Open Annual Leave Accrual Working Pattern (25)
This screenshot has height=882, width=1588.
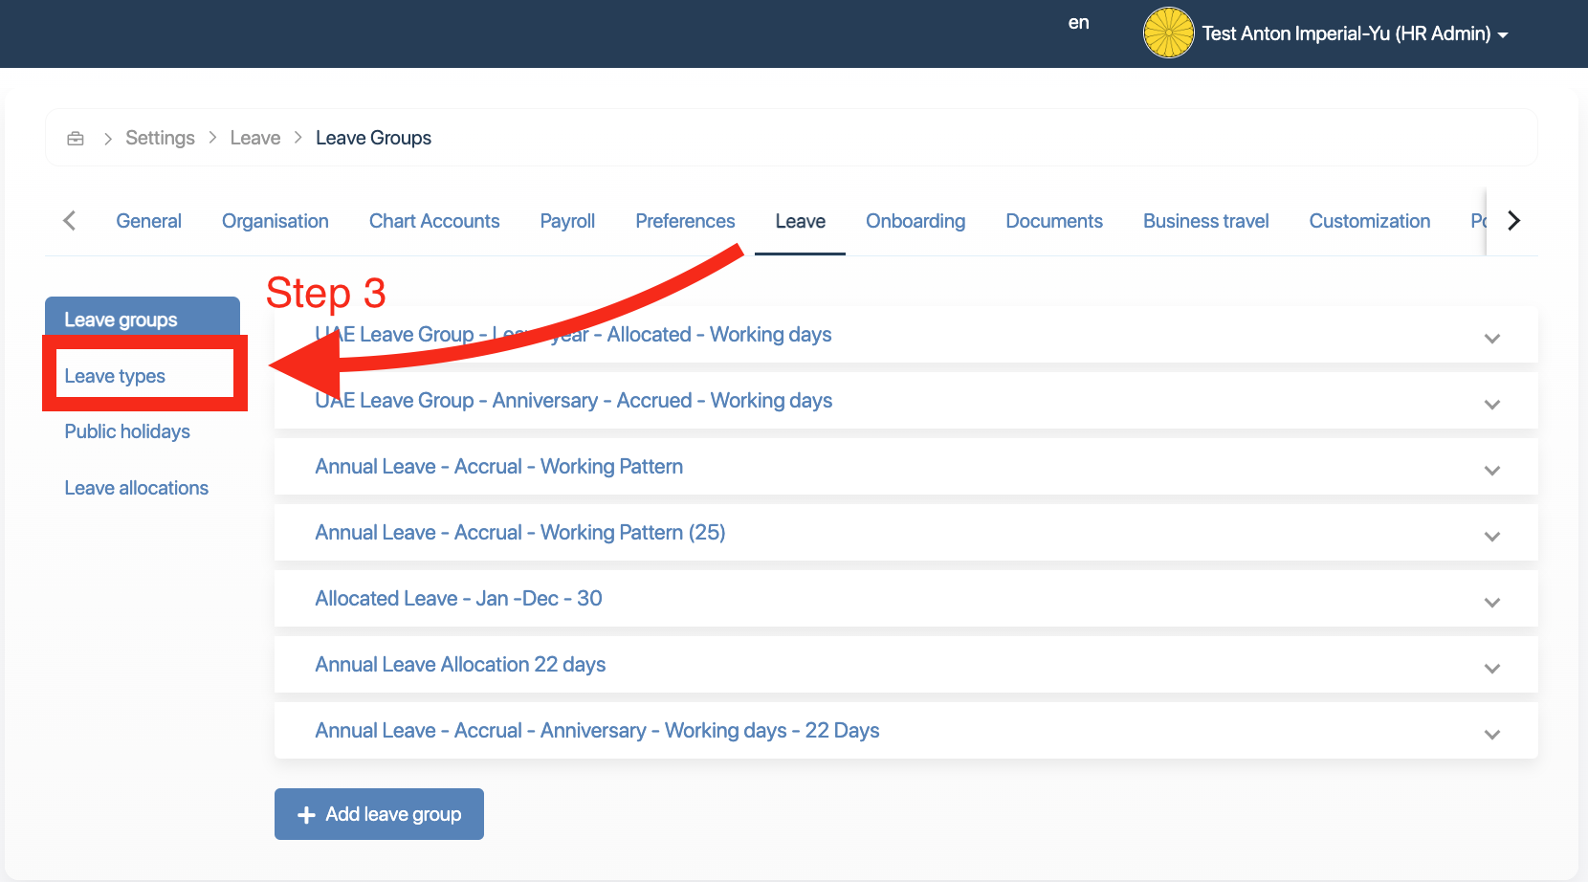tap(519, 533)
